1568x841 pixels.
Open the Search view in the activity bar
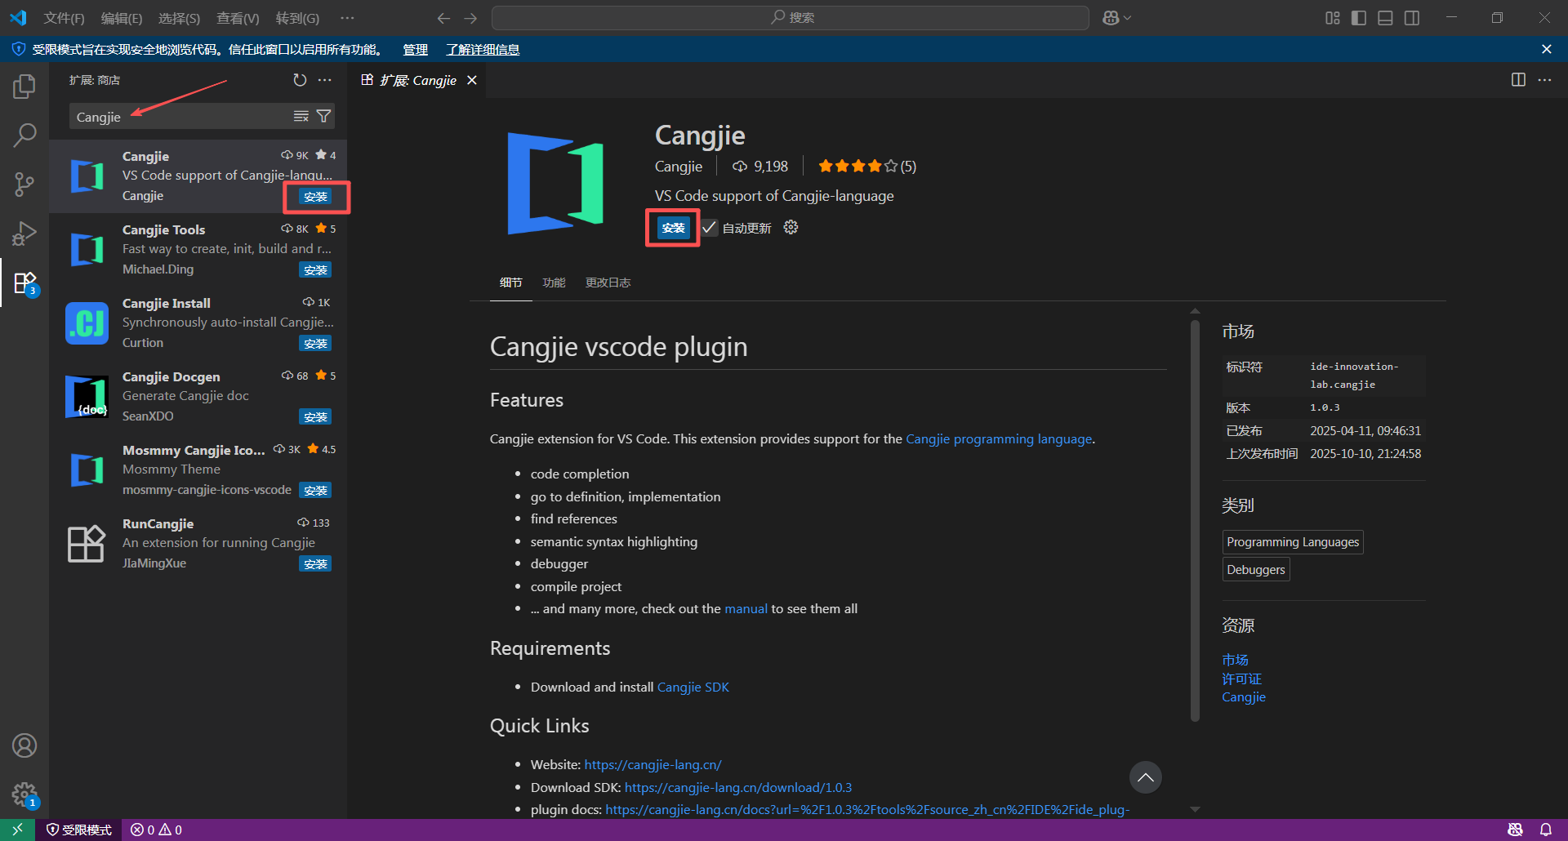(x=24, y=136)
